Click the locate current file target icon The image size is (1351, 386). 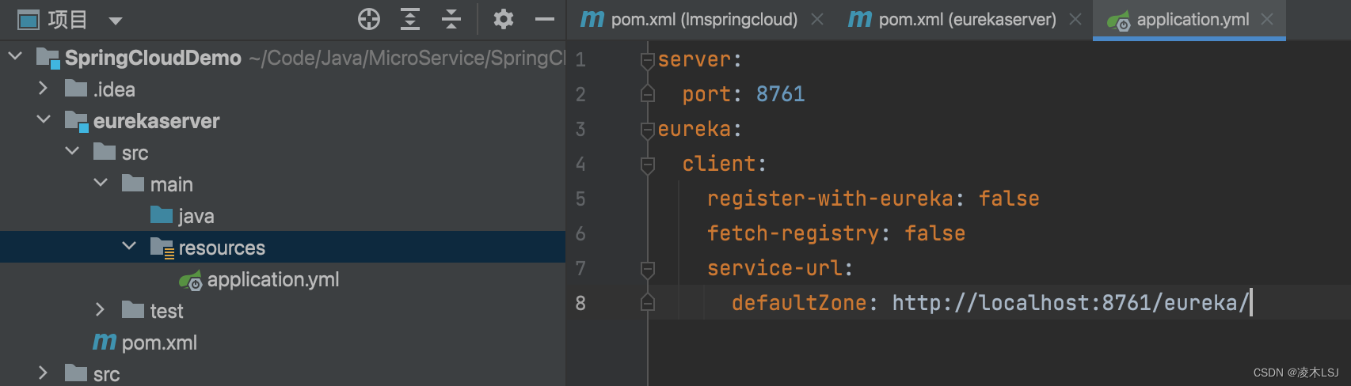[x=369, y=19]
